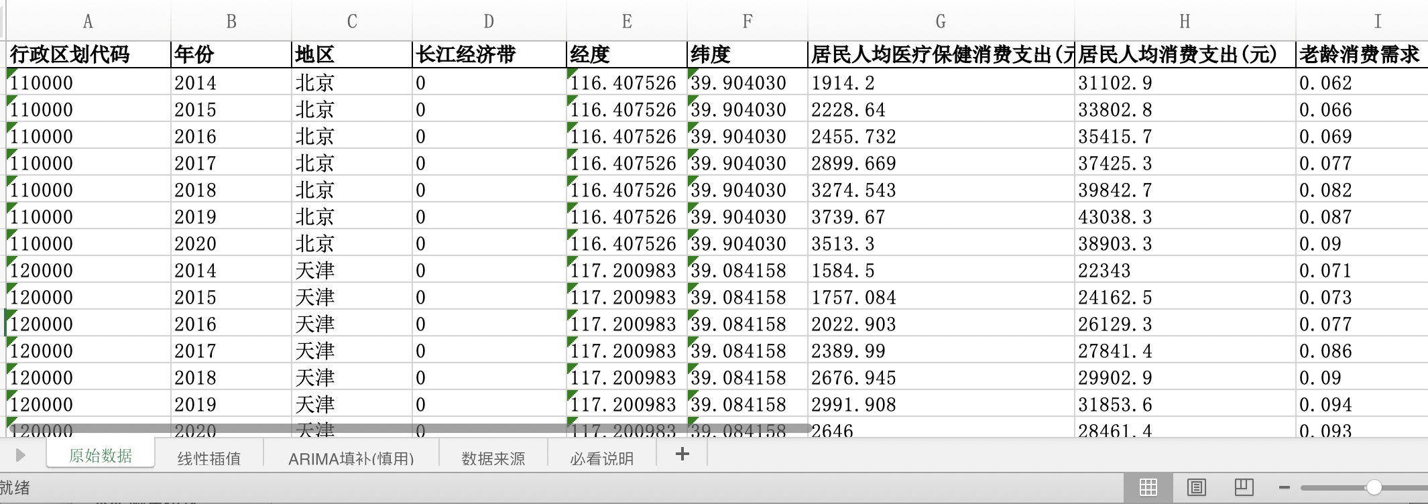Image resolution: width=1428 pixels, height=504 pixels.
Task: Open the ARIMA填补(慎用) sheet tab
Action: pyautogui.click(x=351, y=458)
